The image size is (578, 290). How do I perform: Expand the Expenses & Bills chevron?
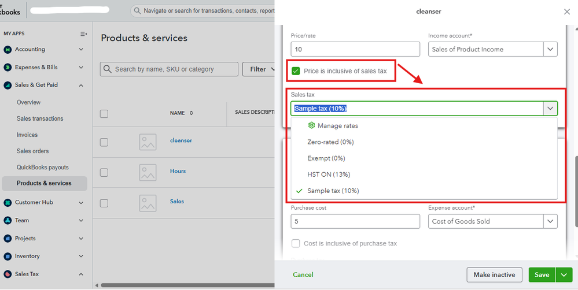tap(81, 68)
